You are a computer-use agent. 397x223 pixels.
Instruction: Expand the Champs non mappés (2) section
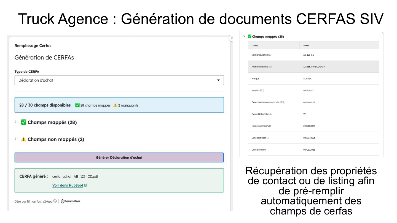click(x=16, y=139)
